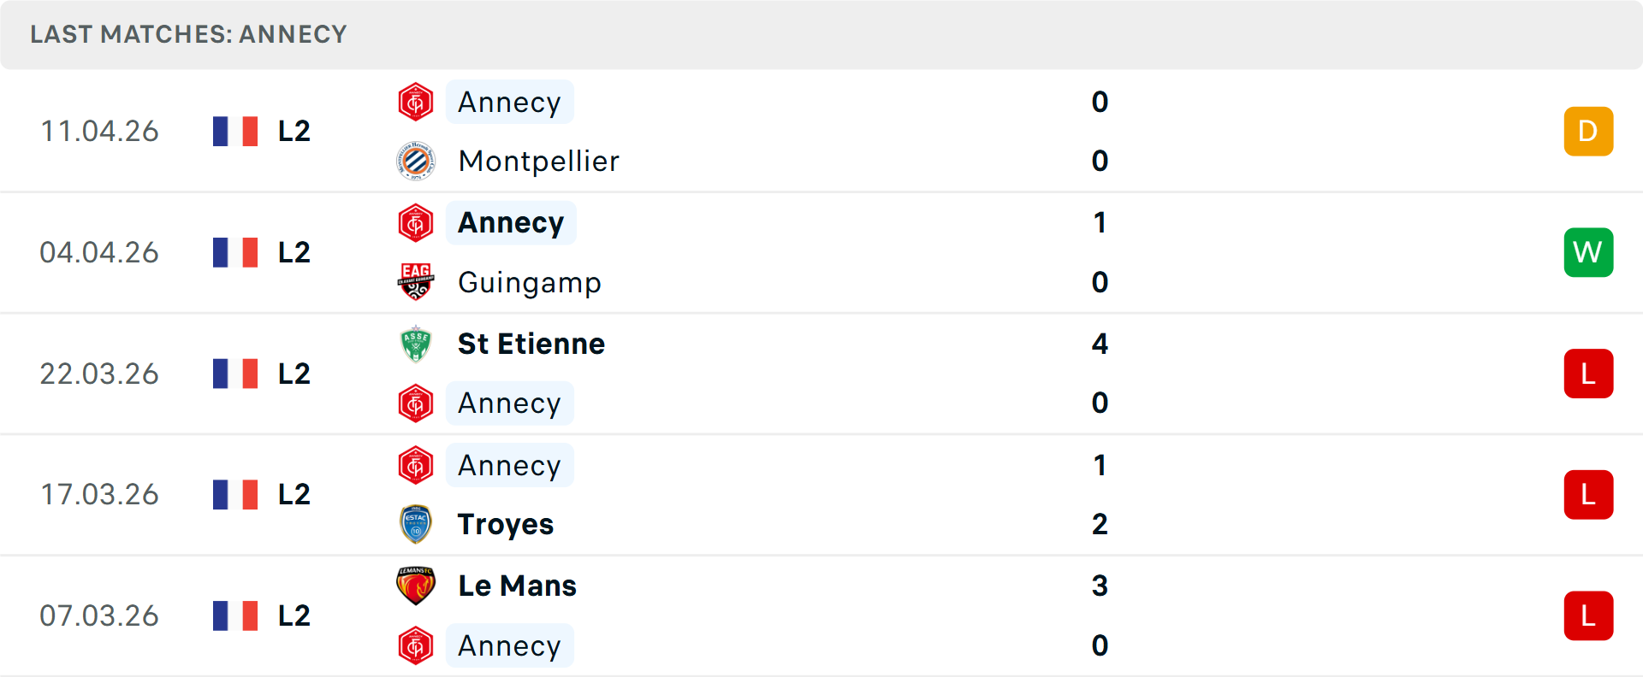Select the Troyes ESTAC badge

pos(416,524)
